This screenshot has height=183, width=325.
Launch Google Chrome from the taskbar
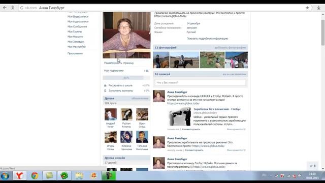[x=35, y=176]
